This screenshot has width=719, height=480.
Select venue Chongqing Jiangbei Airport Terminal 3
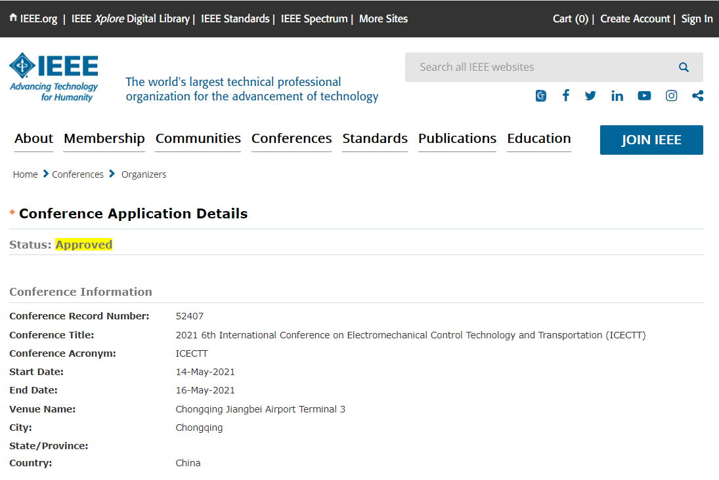pos(261,409)
